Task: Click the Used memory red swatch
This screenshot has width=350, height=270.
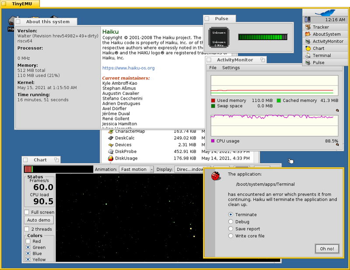Action: click(213, 100)
